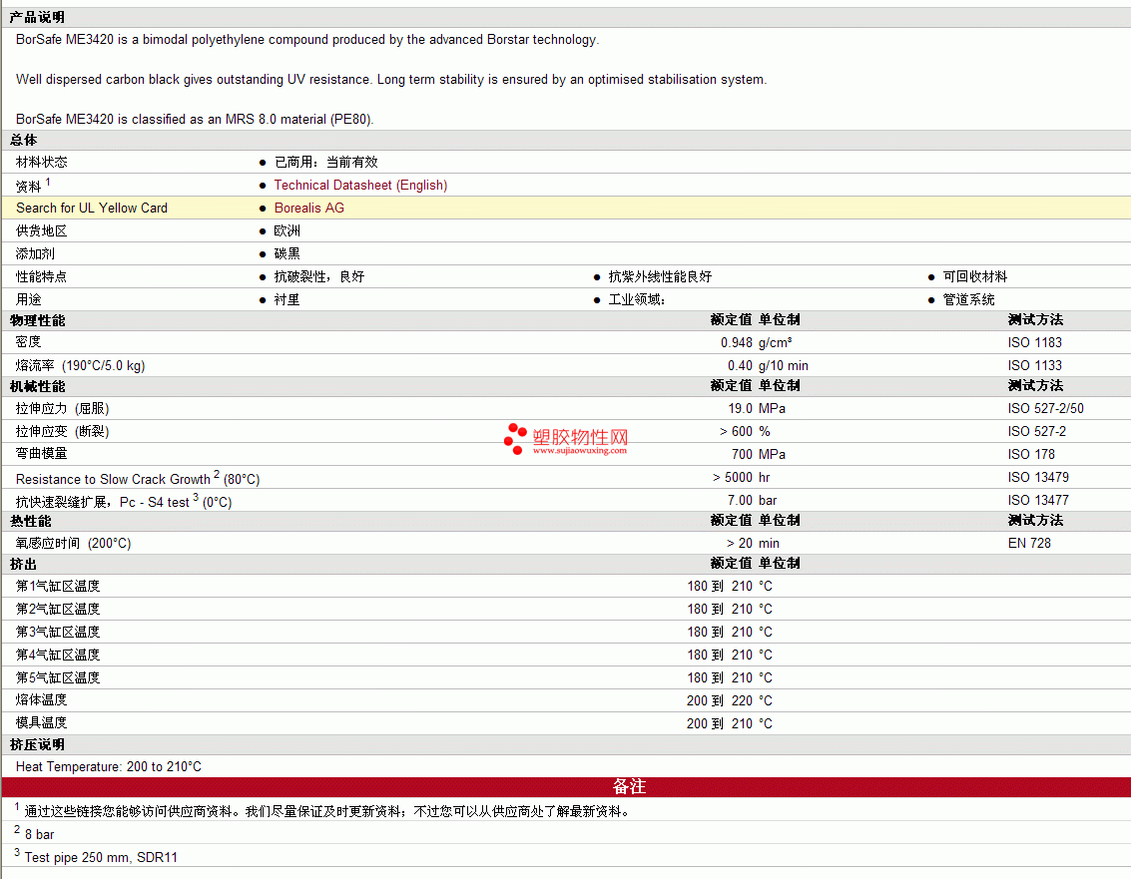Select the 供货地区 value 欧洲
Image resolution: width=1131 pixels, height=879 pixels.
coord(287,230)
